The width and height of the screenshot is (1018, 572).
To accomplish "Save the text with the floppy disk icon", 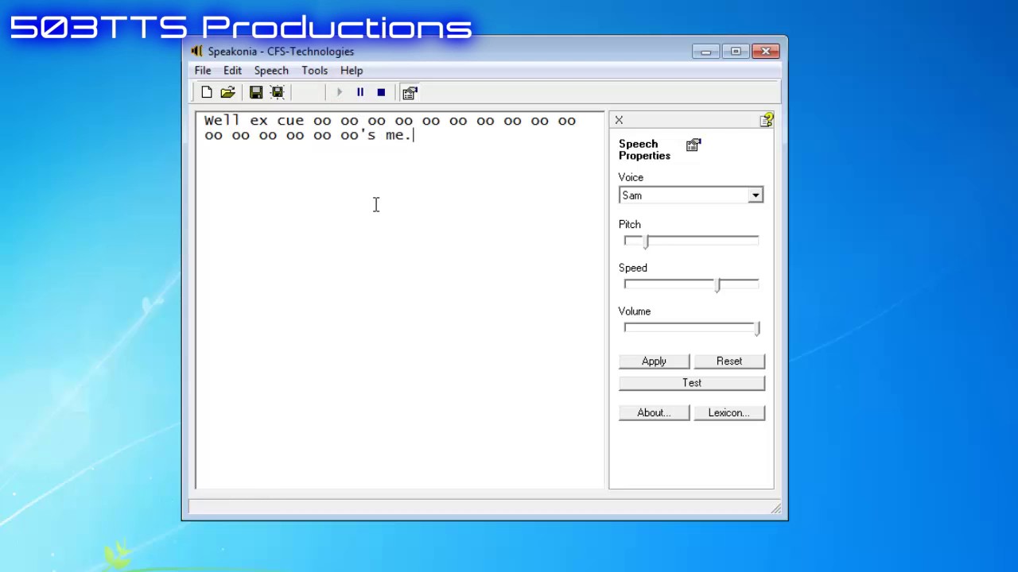I will pos(256,92).
